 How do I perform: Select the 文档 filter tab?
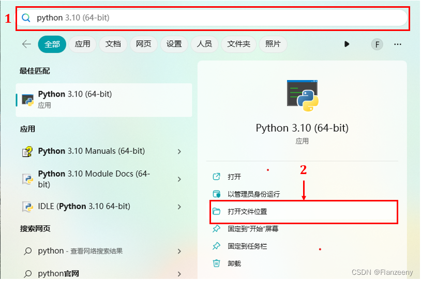click(x=113, y=44)
